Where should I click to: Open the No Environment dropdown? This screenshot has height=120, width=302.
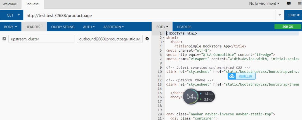click(264, 4)
